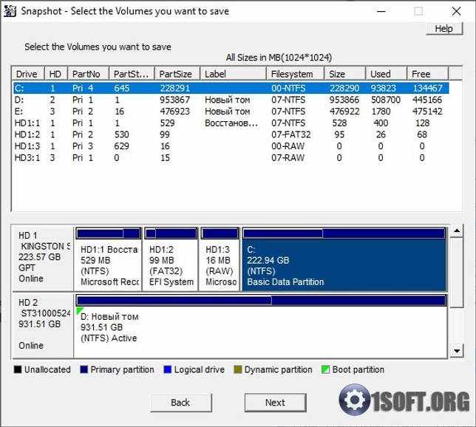Select D: 931.51 GB partition block
This screenshot has width=476, height=427.
261,326
